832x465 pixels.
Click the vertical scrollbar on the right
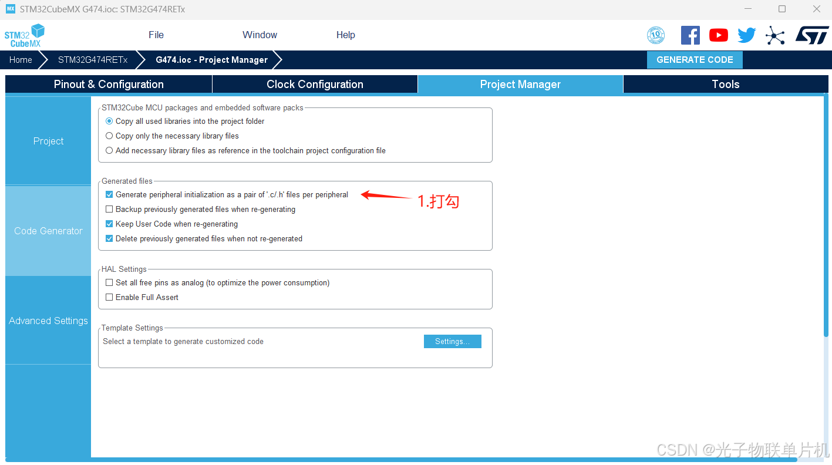point(827,214)
